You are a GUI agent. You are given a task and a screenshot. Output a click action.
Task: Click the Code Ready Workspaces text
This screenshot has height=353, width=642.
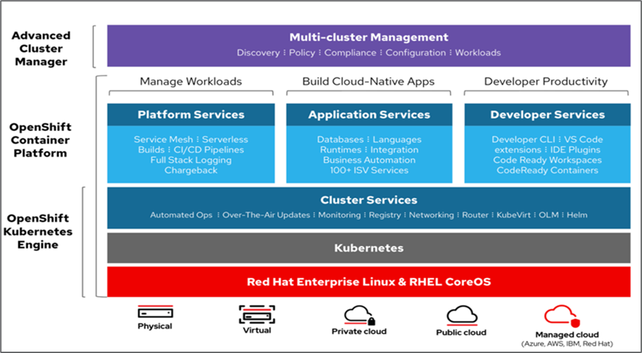tap(547, 160)
